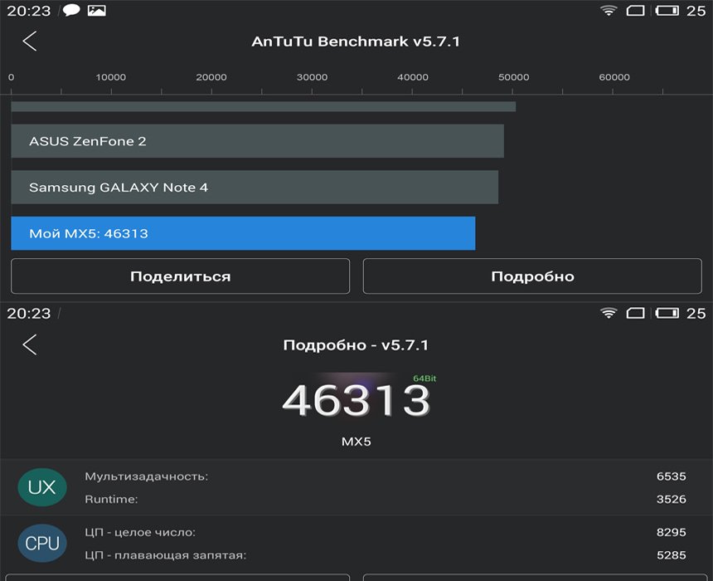Tap the back arrow beside Подробно - v5.7.1 title

(x=30, y=344)
